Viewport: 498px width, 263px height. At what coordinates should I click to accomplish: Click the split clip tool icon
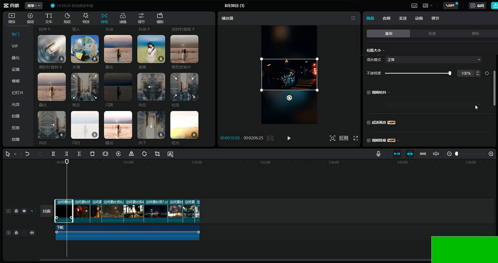53,154
